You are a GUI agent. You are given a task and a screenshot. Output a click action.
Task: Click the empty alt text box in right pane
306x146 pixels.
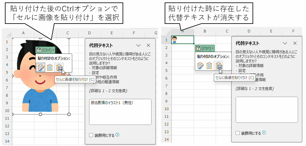267,110
